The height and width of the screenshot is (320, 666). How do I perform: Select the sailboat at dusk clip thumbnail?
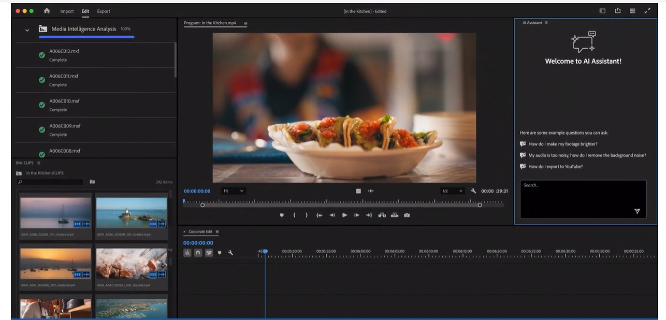[55, 213]
